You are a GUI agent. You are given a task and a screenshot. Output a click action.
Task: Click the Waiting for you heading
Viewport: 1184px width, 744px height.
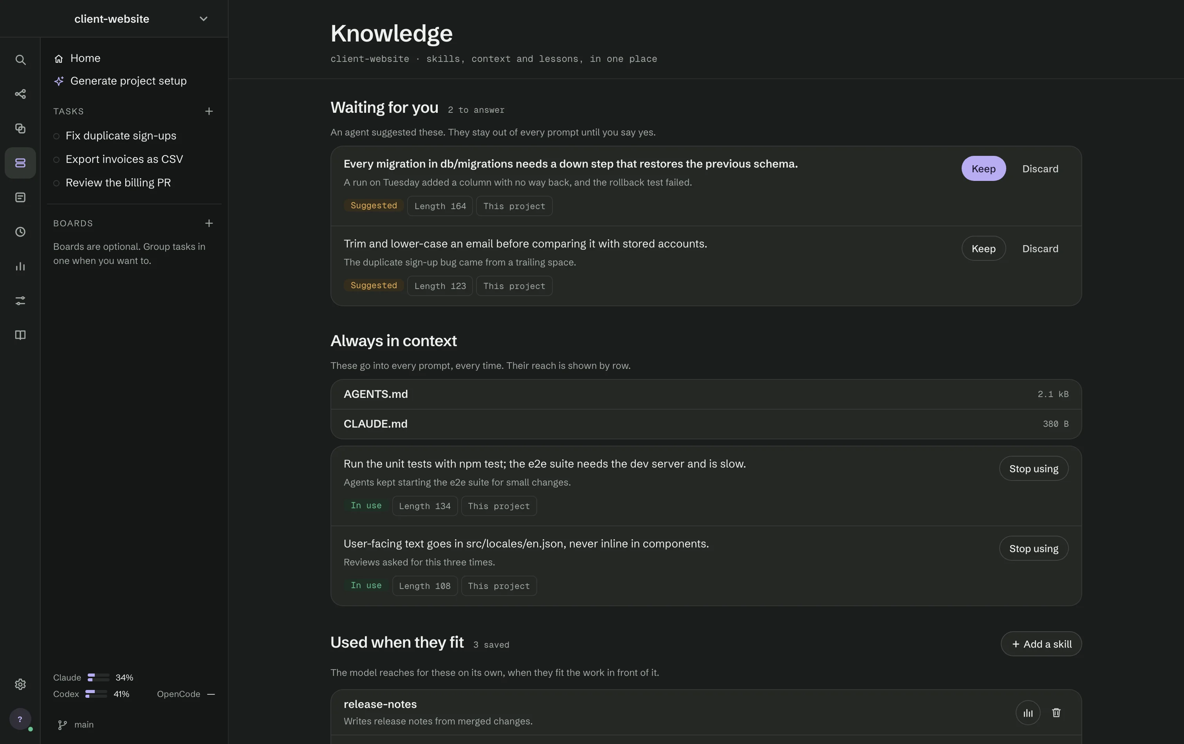pos(384,107)
